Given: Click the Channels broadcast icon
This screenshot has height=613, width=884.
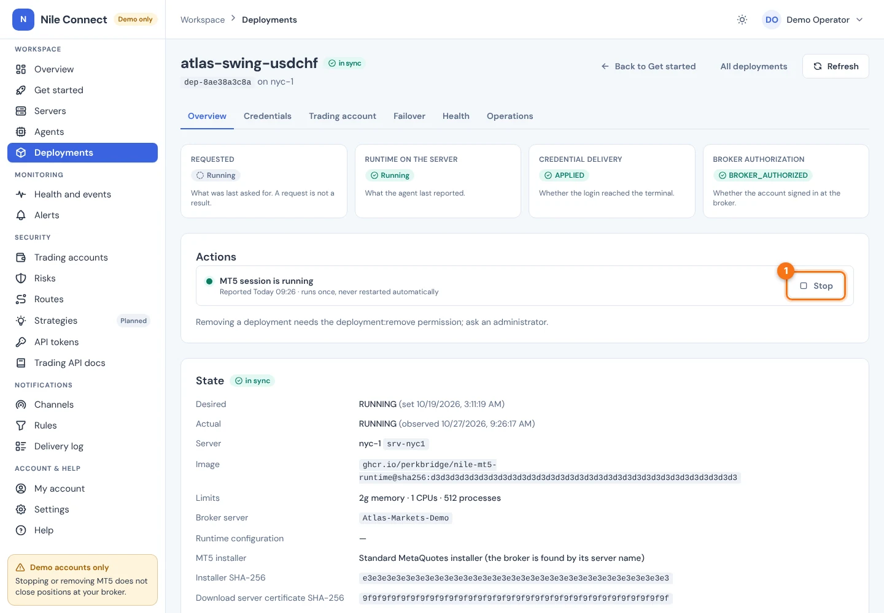Looking at the screenshot, I should (x=21, y=405).
